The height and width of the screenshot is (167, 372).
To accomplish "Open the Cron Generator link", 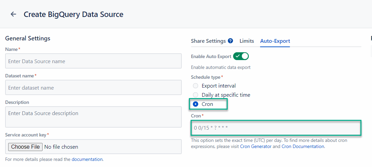I will click(x=256, y=146).
